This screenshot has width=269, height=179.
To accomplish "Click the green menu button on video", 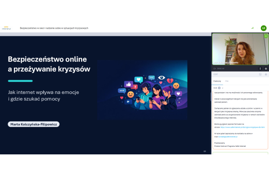I will coord(266,36).
